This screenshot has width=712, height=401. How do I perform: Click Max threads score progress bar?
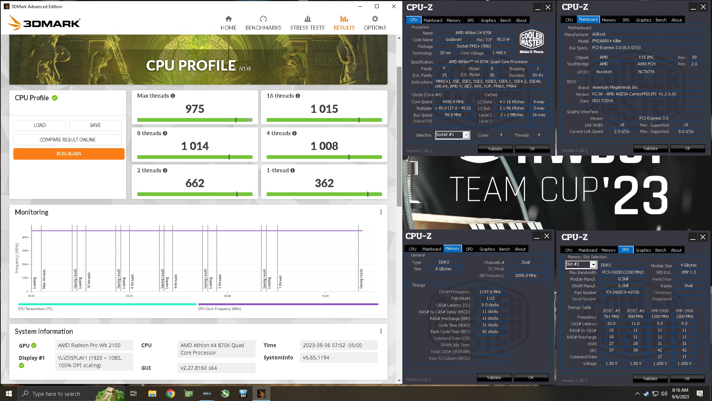coord(195,120)
